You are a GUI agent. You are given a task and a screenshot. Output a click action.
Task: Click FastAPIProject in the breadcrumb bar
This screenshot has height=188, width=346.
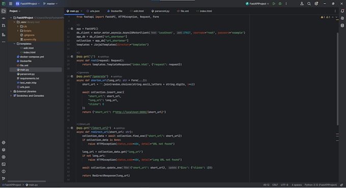click(x=12, y=185)
